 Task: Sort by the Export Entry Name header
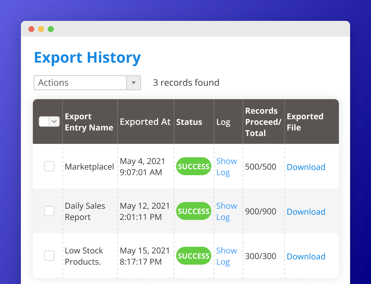tap(89, 122)
